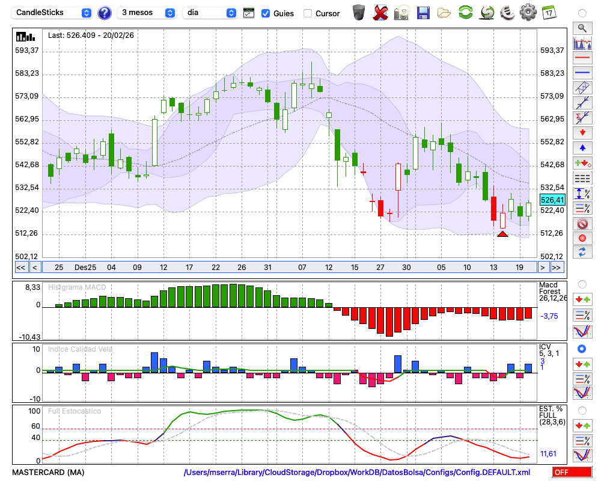Open the 'dia' interval dropdown
601x481 pixels.
[210, 13]
